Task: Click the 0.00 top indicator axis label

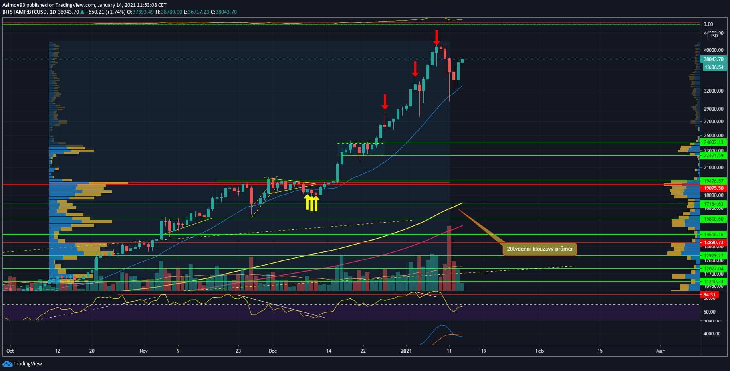Action: click(x=708, y=24)
